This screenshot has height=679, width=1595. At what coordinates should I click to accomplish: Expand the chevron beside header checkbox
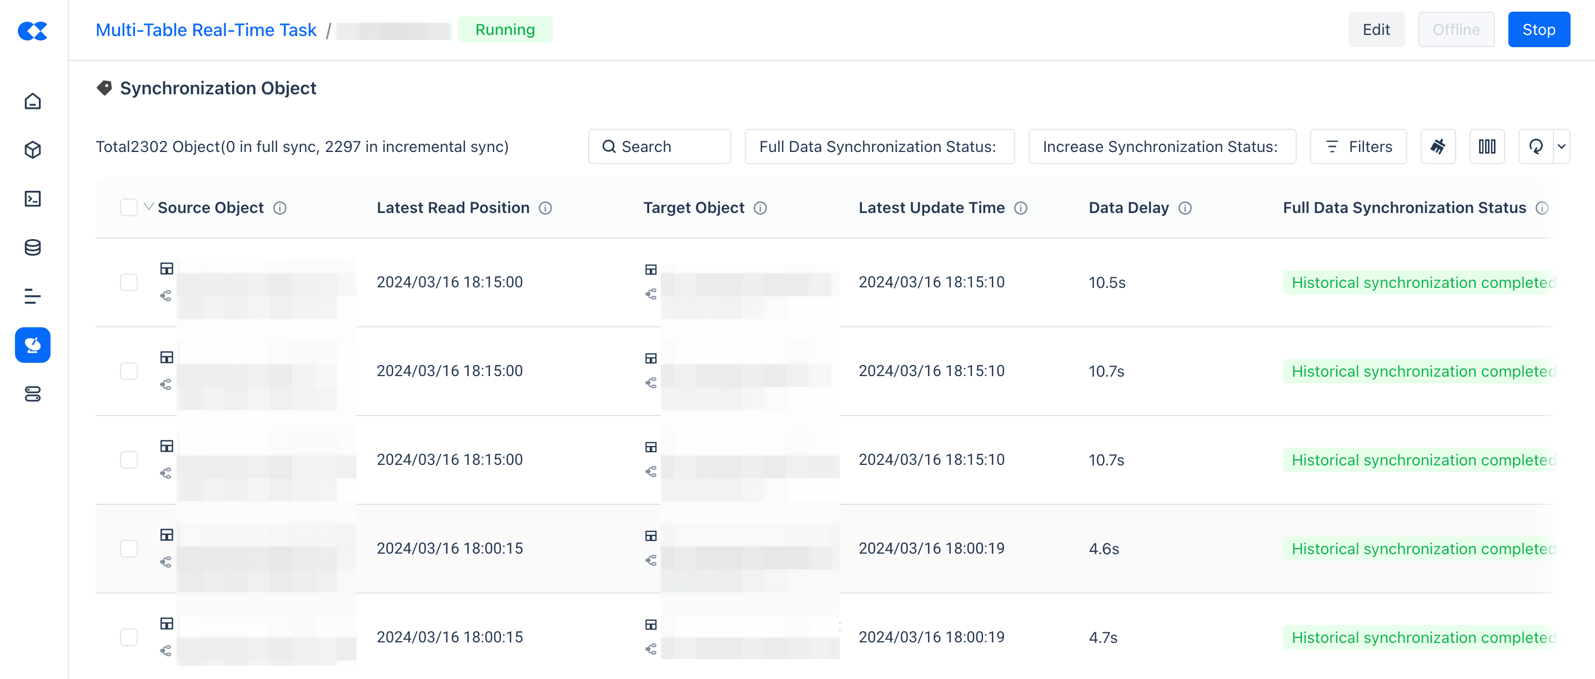[x=149, y=206]
